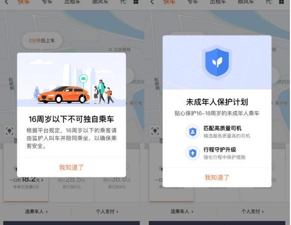Expand 个人支付 on left screen
The height and width of the screenshot is (225, 291).
coord(107,211)
